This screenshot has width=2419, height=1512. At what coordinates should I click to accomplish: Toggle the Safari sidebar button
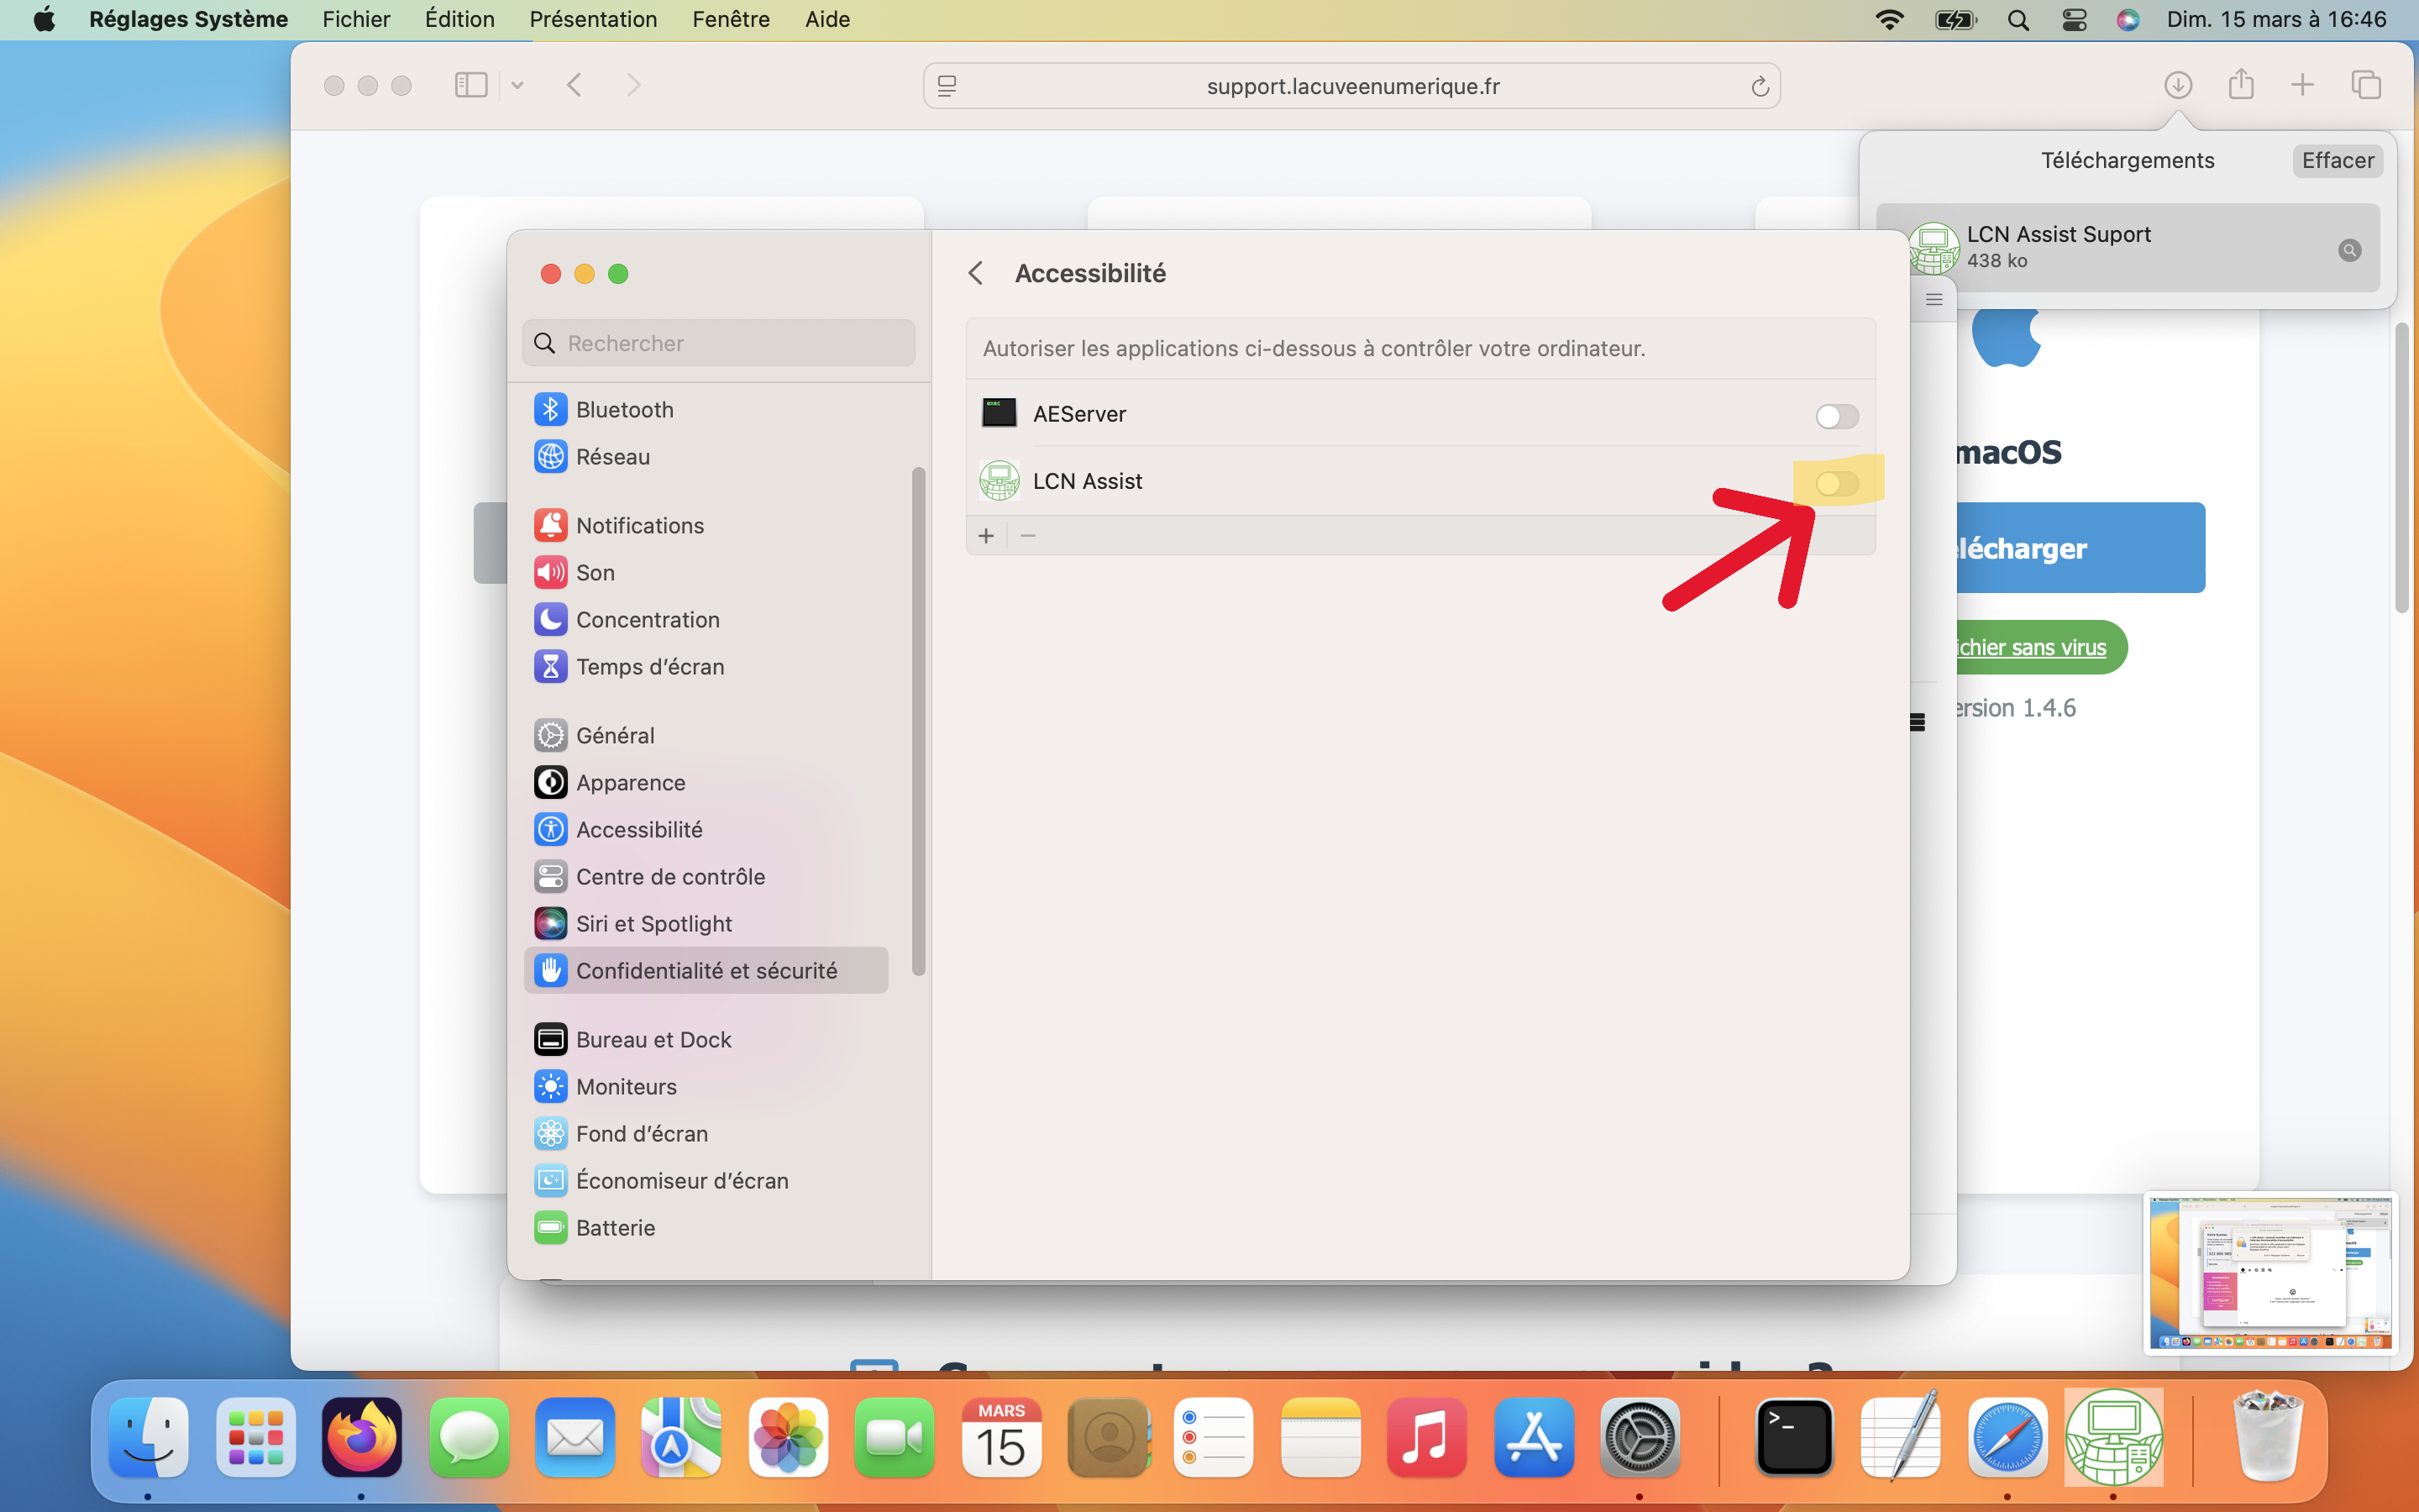click(471, 85)
